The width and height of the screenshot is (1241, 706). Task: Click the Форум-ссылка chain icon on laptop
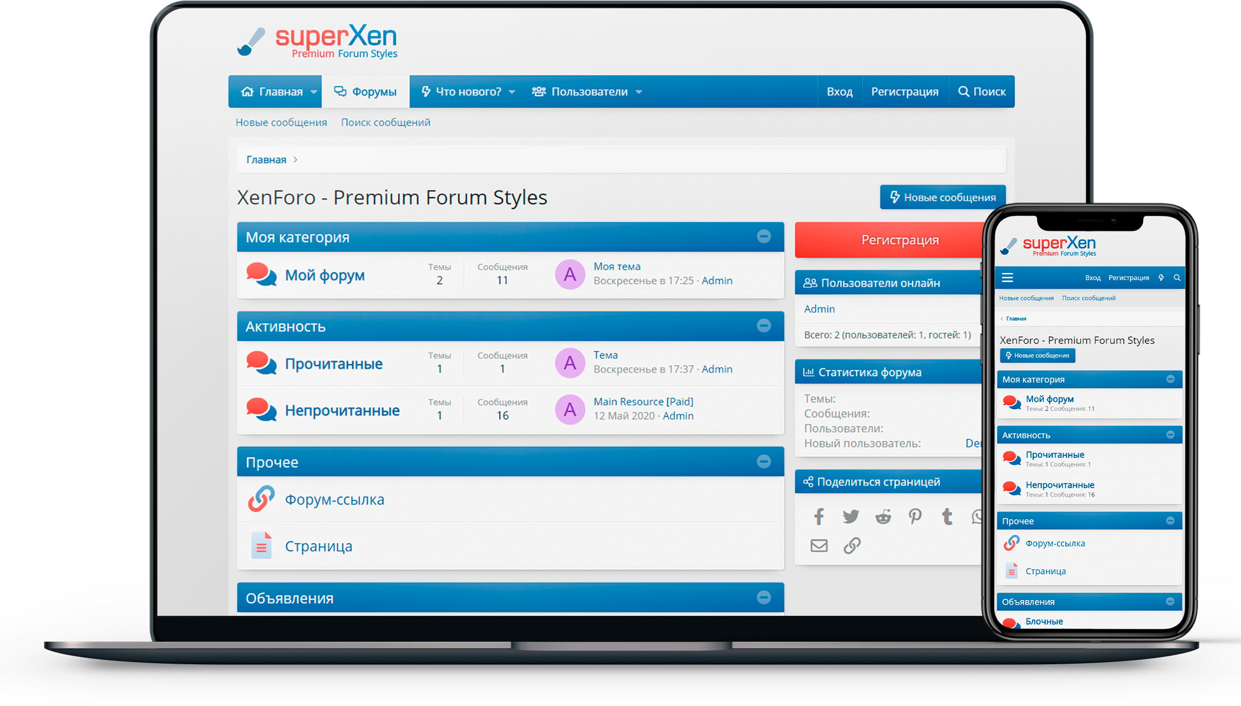coord(261,499)
